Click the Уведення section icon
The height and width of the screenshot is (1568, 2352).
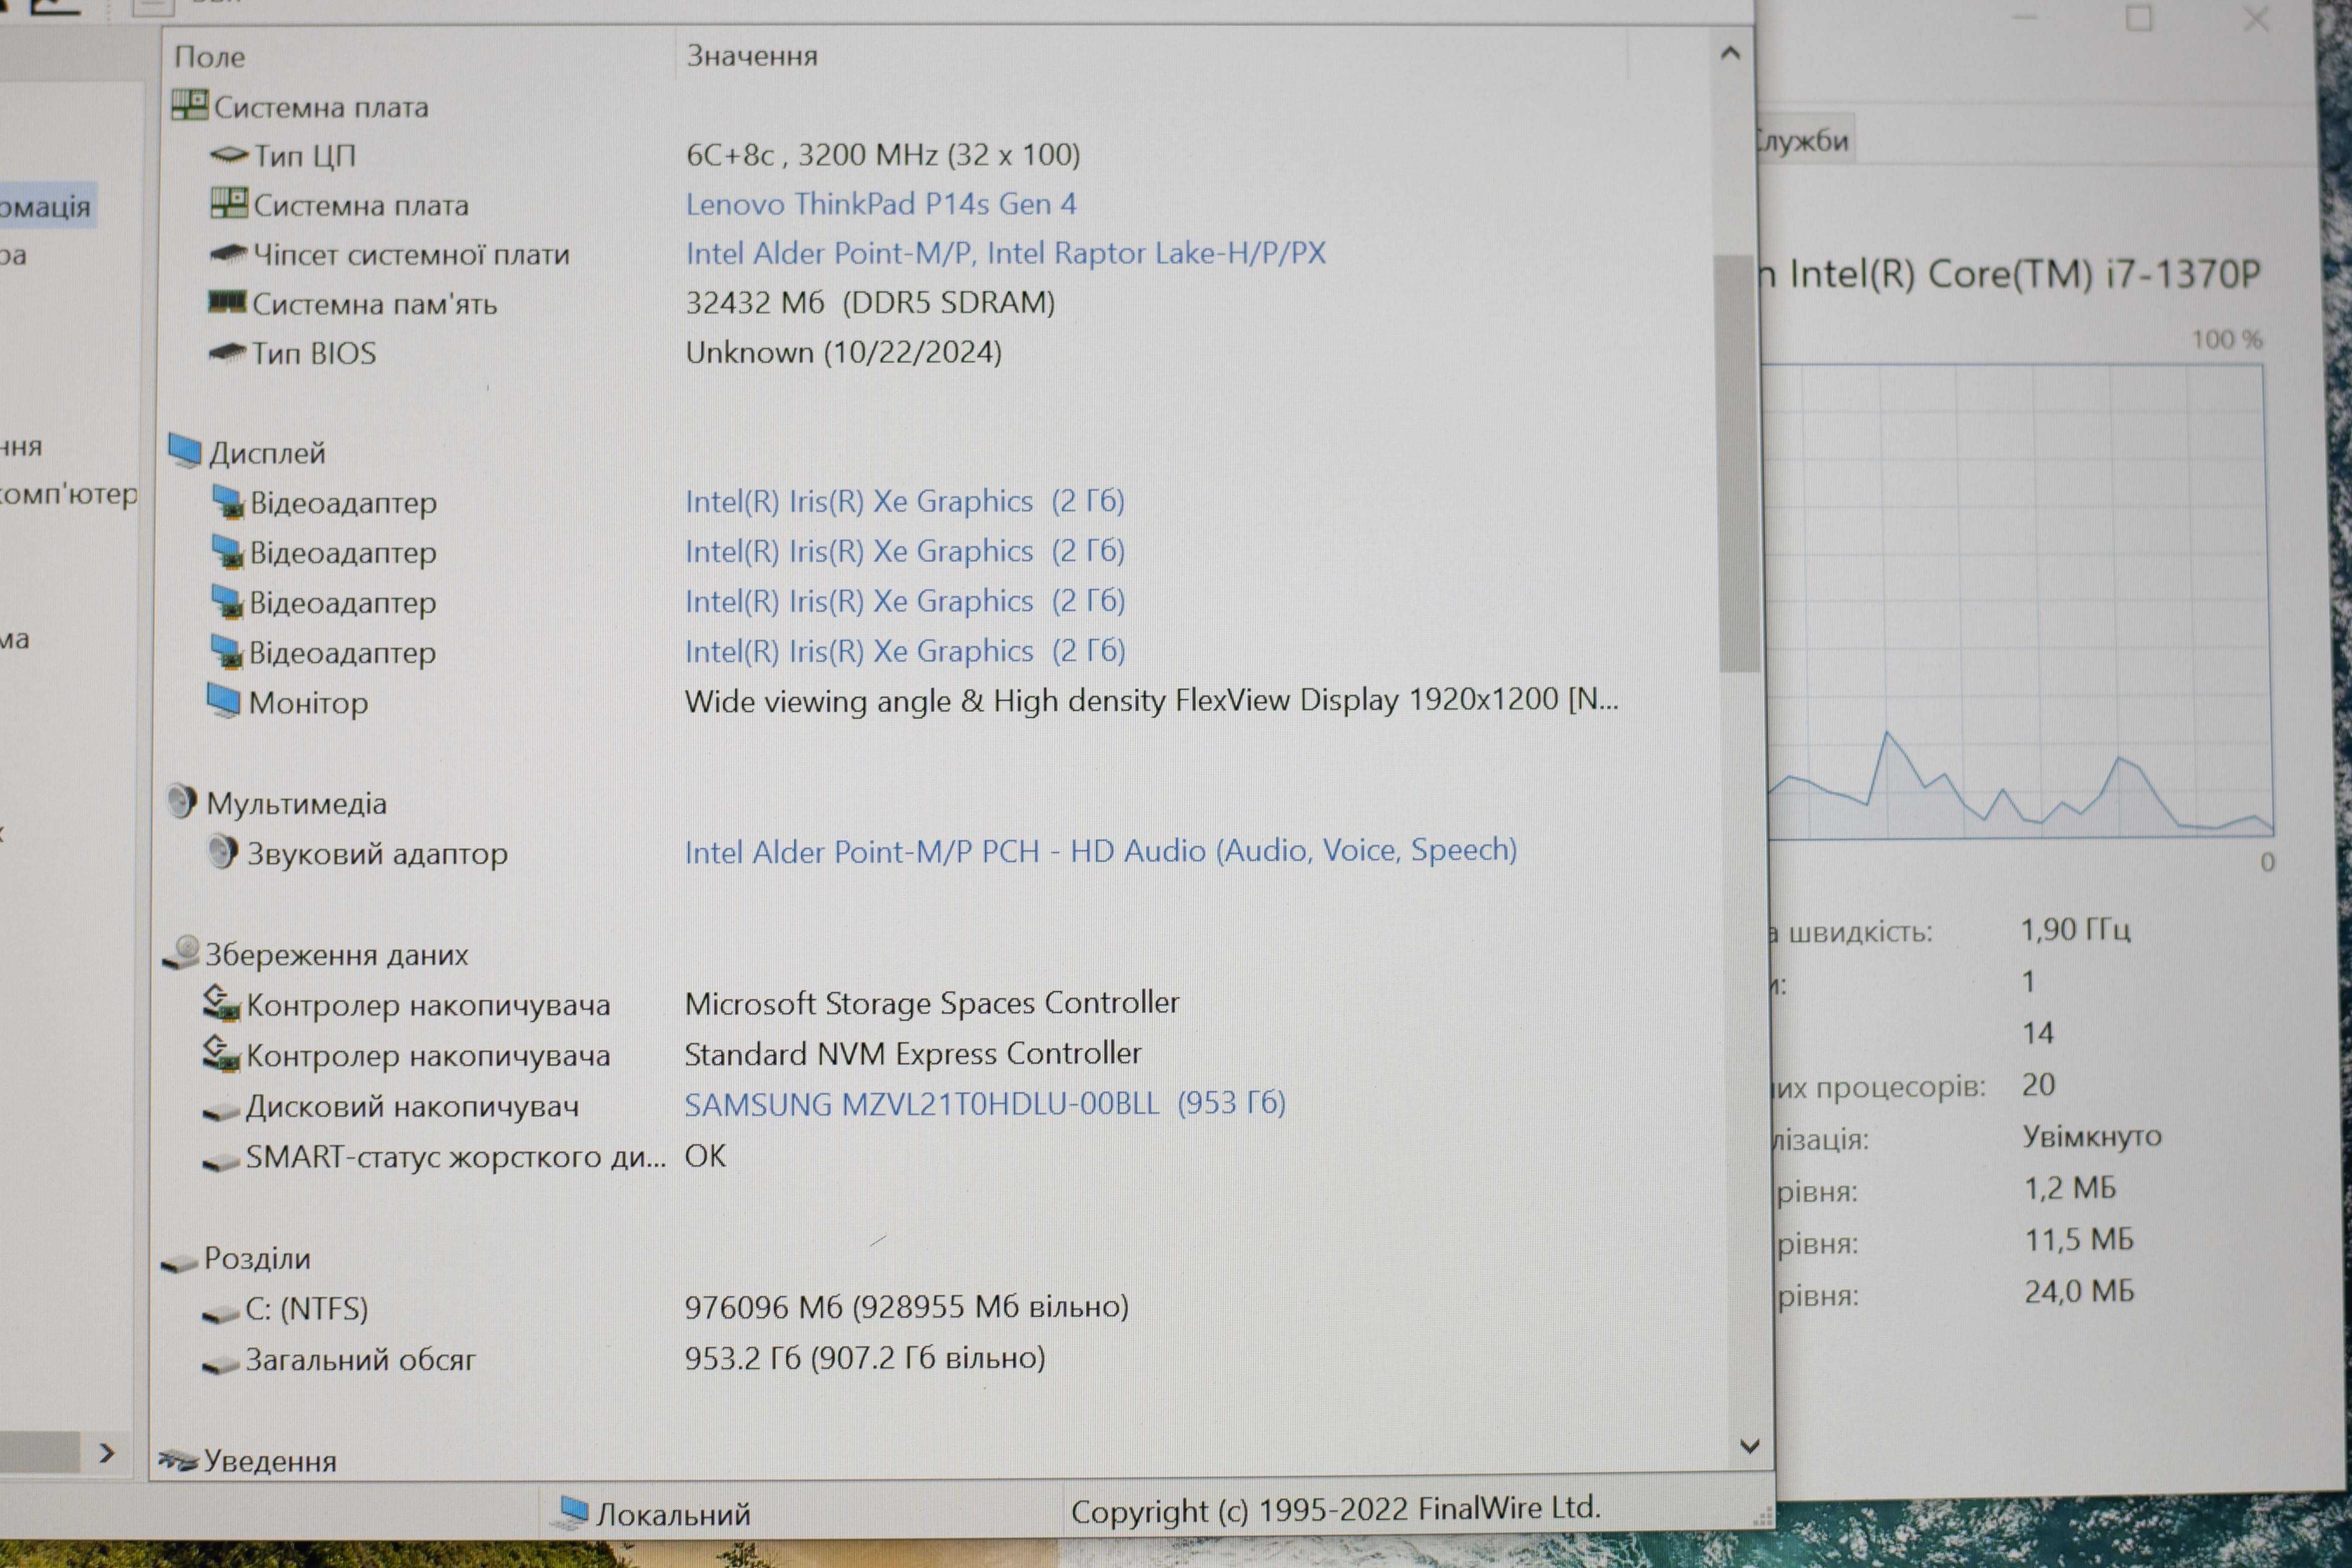pyautogui.click(x=178, y=1461)
